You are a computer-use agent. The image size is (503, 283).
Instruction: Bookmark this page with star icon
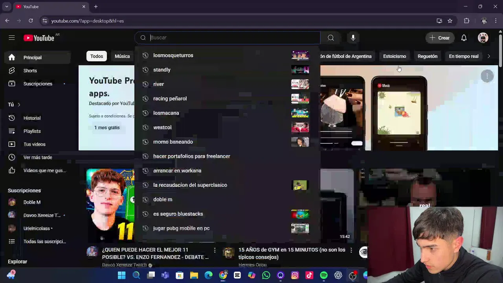pos(450,21)
